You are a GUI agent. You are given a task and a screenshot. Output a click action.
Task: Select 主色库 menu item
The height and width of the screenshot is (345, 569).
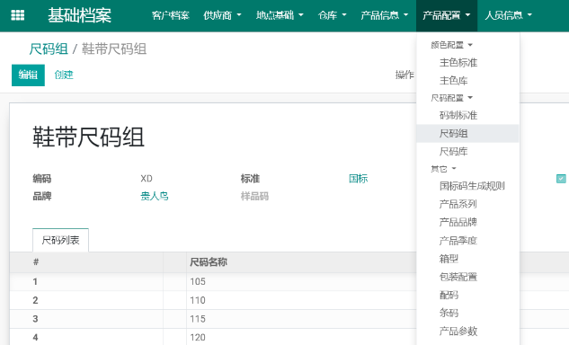click(x=454, y=80)
